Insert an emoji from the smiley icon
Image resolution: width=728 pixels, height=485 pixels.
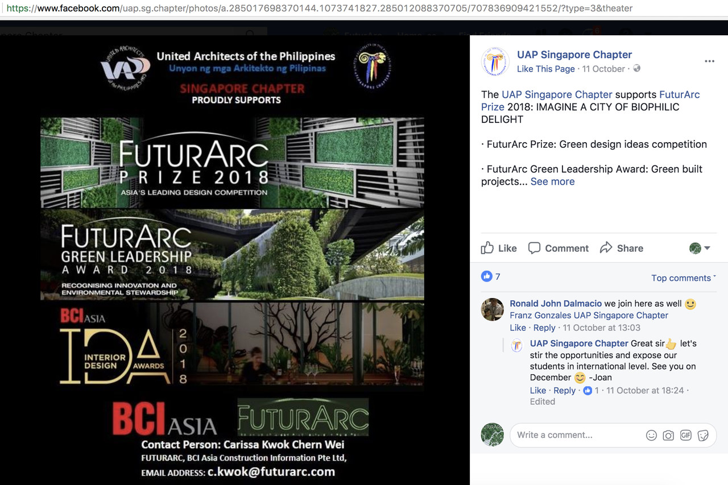click(x=651, y=436)
